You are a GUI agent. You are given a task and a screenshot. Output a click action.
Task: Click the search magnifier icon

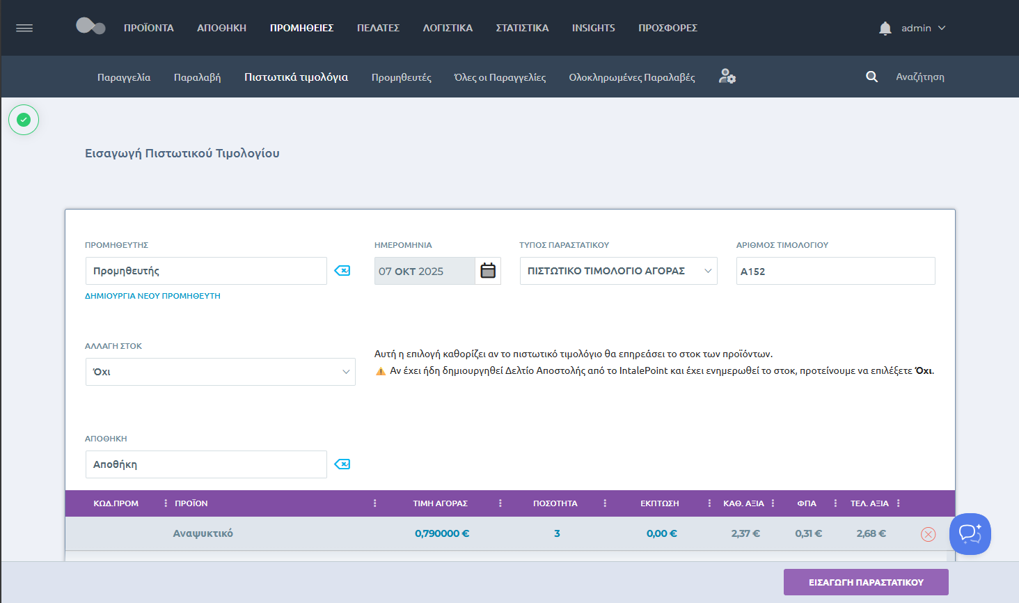click(871, 77)
